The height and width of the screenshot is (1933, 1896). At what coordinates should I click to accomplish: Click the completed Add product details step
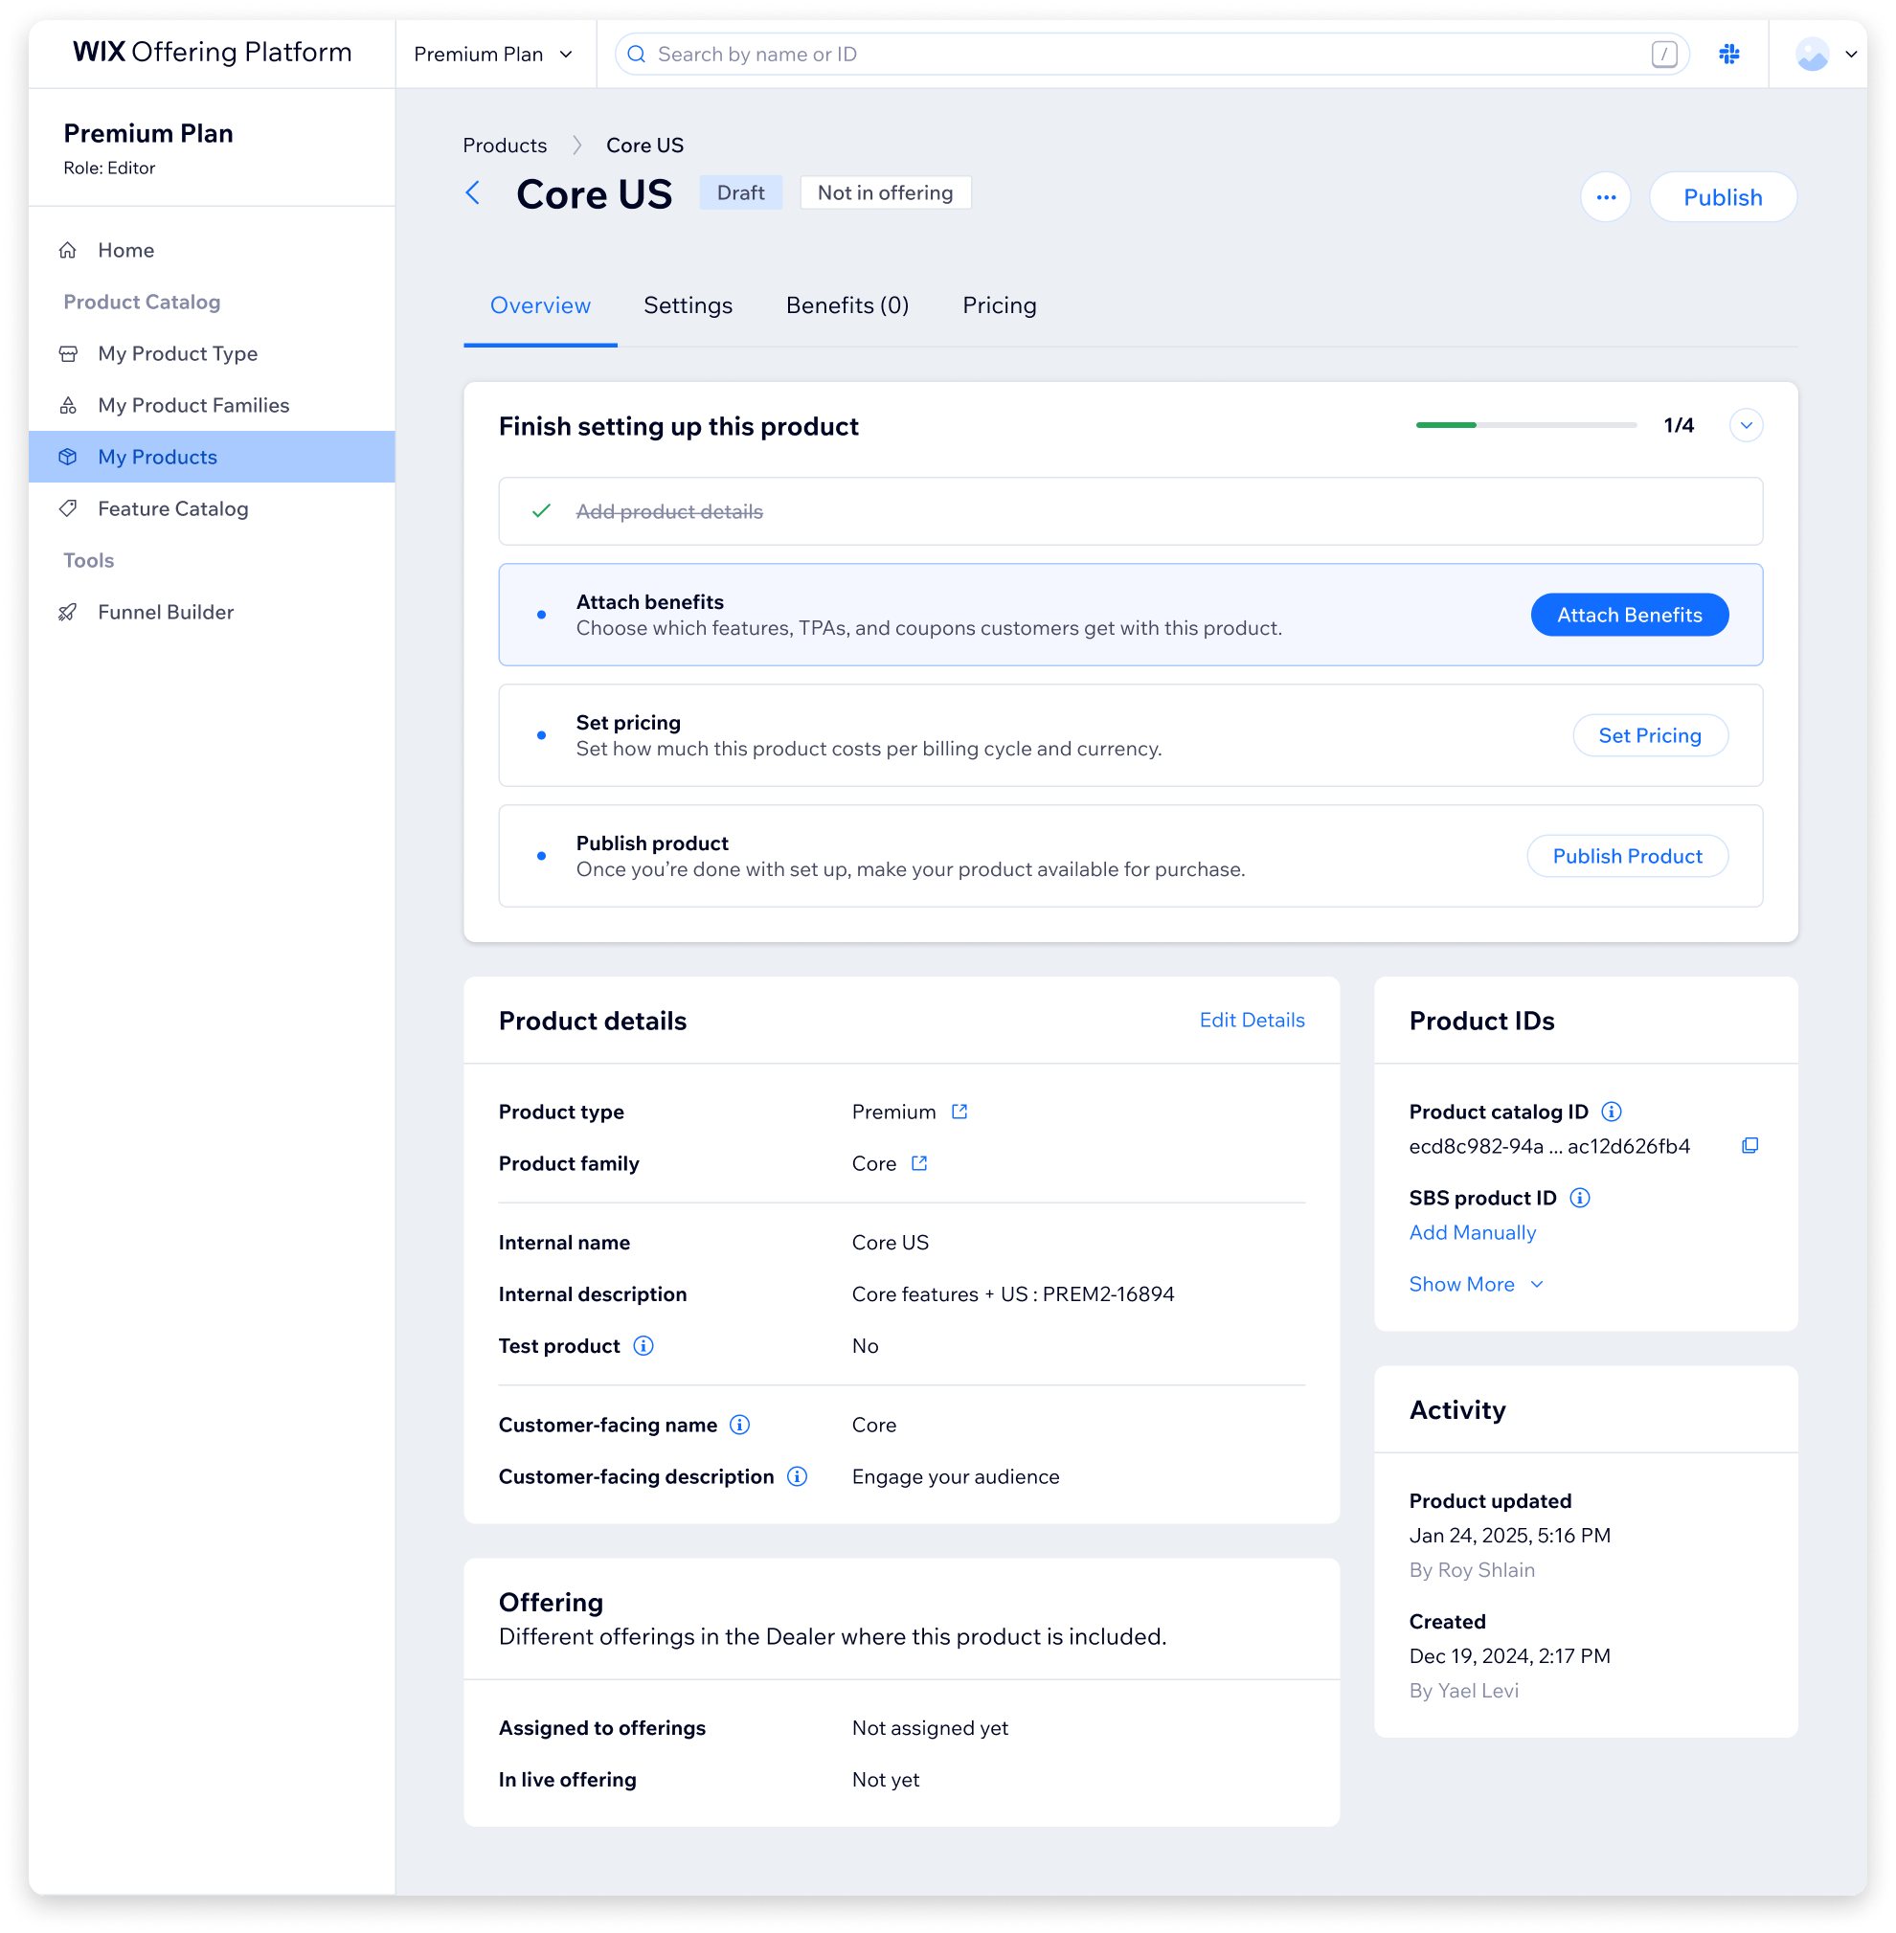pos(1130,510)
